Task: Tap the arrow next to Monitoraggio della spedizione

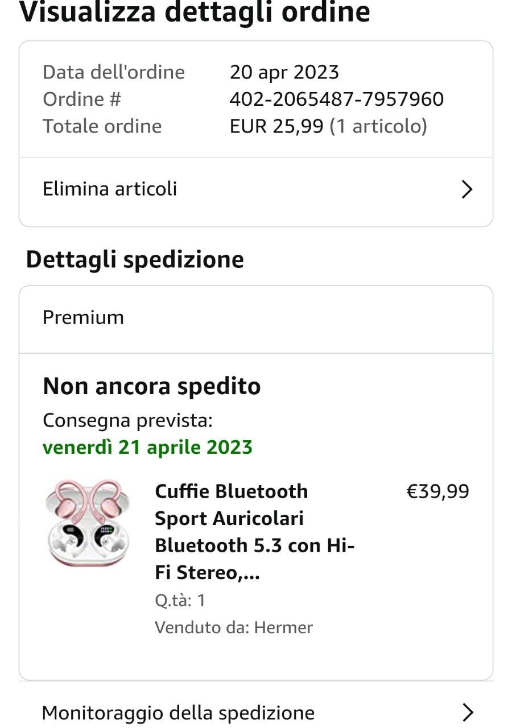Action: pos(468,713)
